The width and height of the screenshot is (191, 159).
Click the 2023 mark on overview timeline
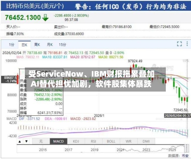[146, 150]
